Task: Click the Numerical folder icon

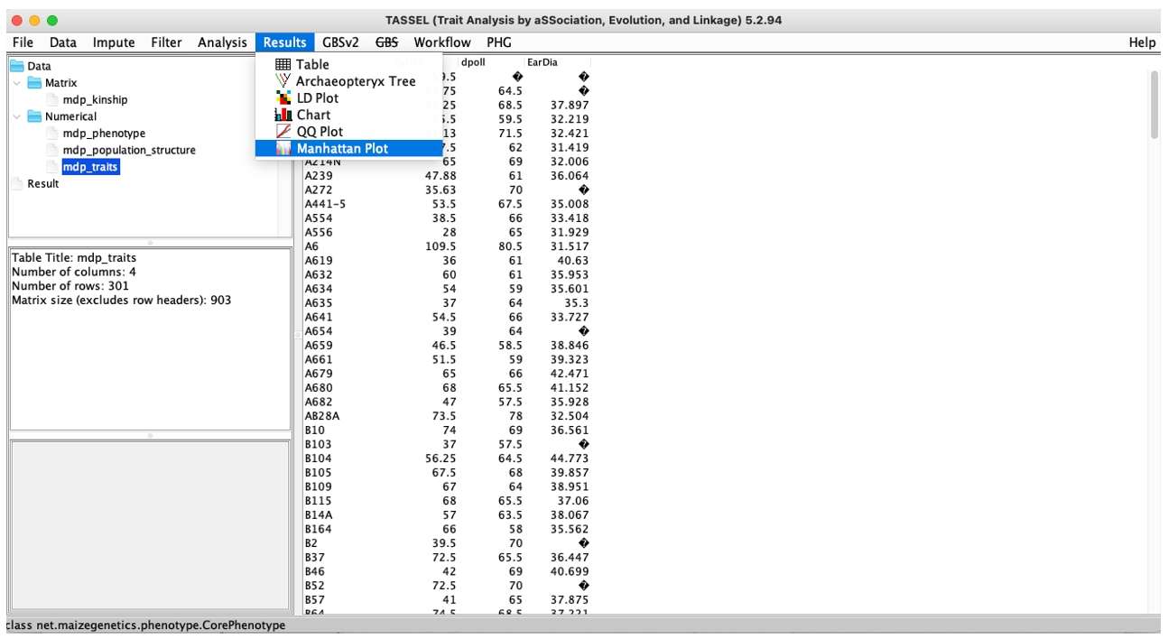Action: point(35,116)
